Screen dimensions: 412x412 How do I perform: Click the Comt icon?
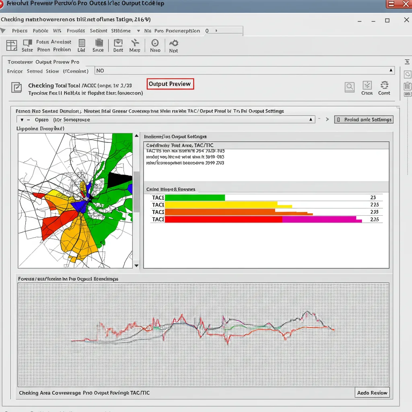click(x=384, y=88)
